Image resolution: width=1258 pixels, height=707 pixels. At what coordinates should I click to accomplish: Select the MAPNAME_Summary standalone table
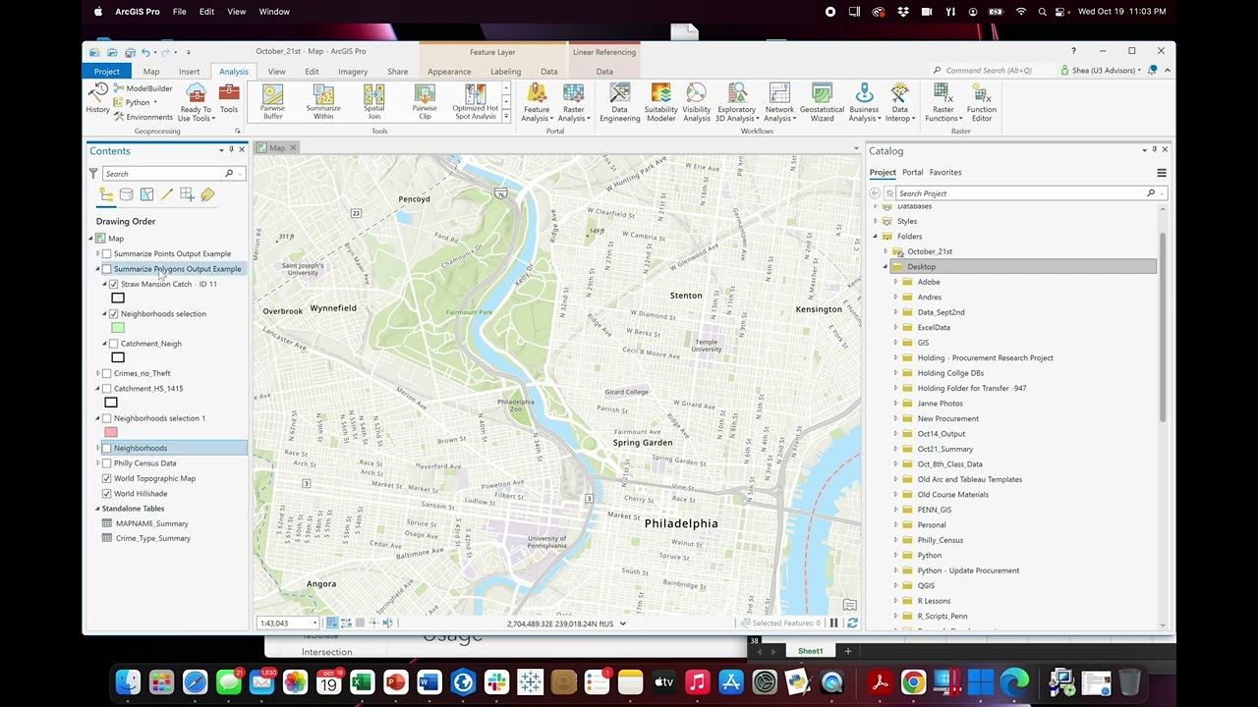coord(151,523)
